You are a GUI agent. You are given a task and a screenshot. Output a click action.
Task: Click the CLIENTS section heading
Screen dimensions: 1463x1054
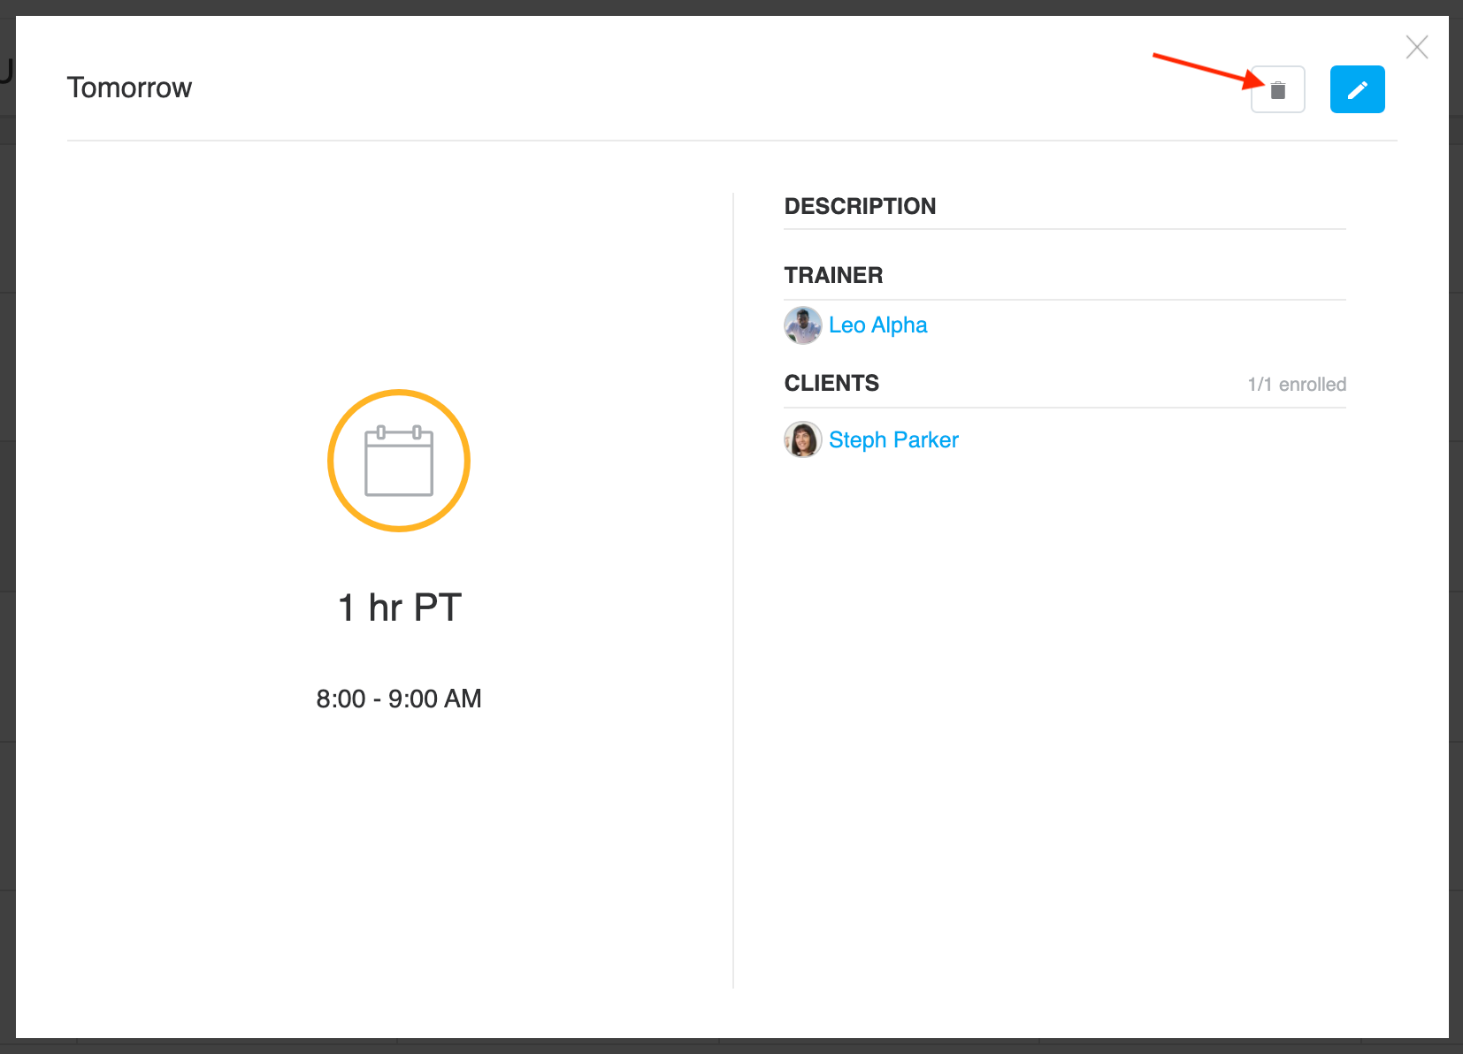point(831,383)
